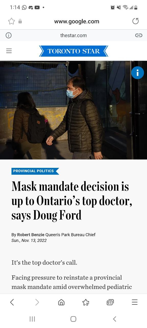
Task: Tap the blue photo info button
Action: [x=138, y=73]
